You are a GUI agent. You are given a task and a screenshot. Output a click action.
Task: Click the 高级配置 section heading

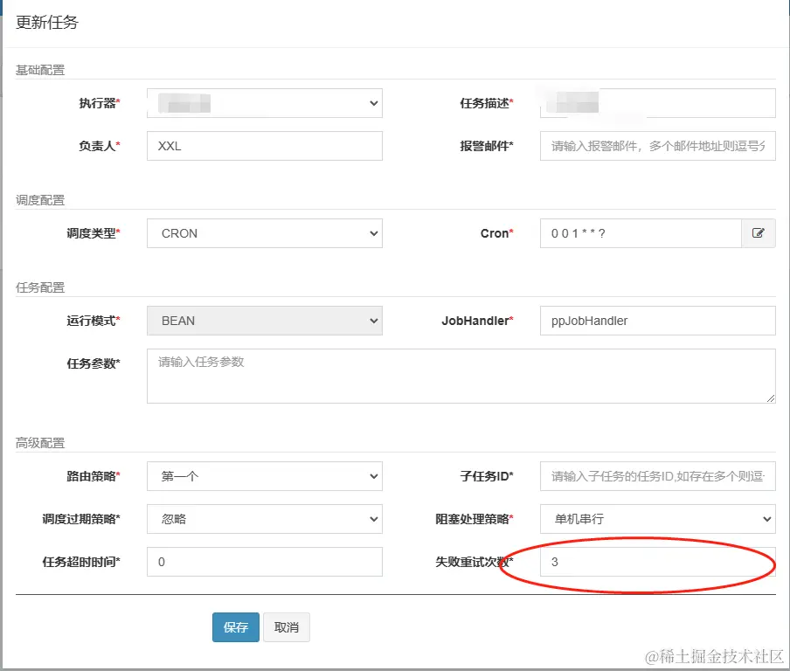point(40,443)
